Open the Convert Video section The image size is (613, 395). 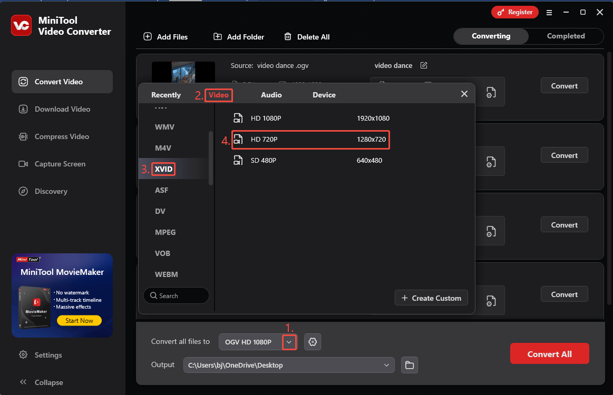[62, 82]
